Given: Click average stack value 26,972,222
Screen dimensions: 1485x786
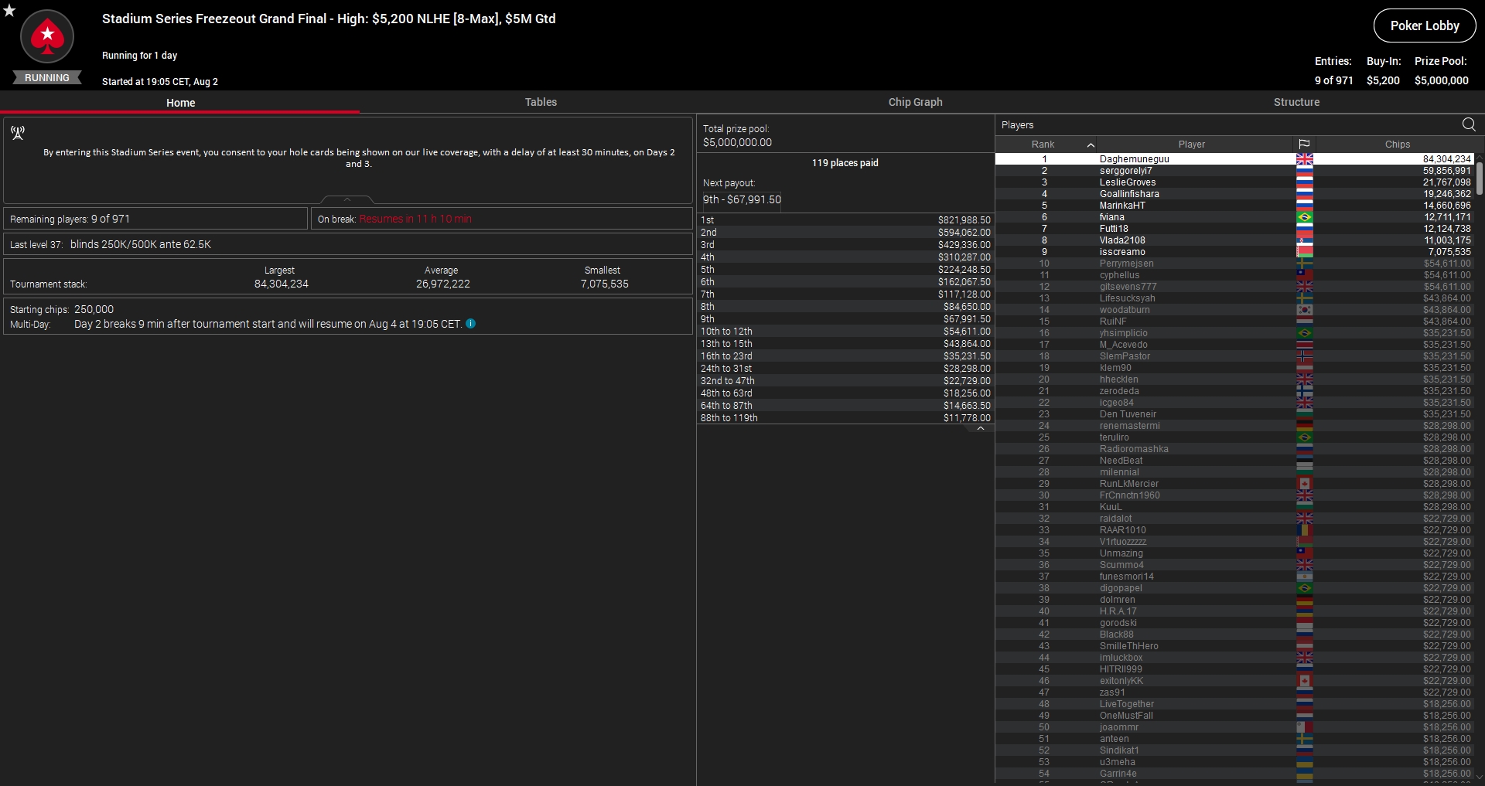Looking at the screenshot, I should [x=443, y=284].
